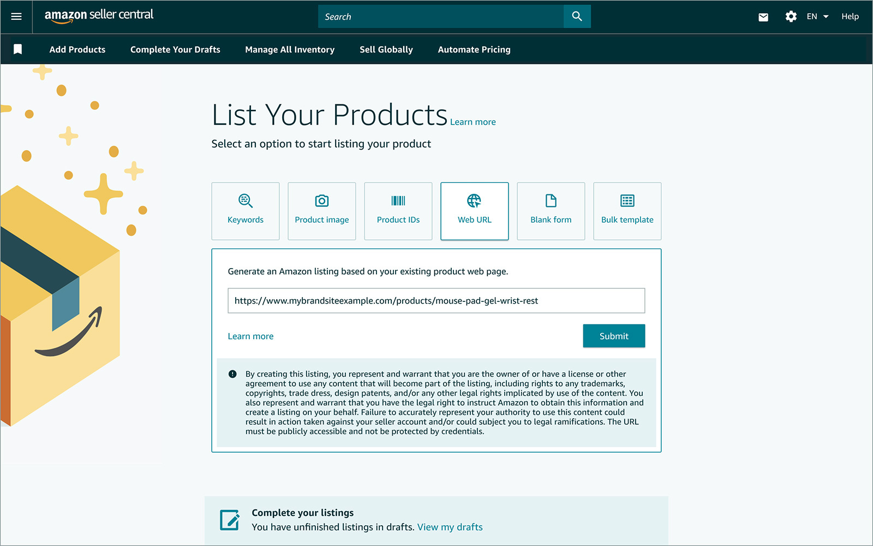Image resolution: width=873 pixels, height=546 pixels.
Task: Select the Product image option
Action: click(x=322, y=211)
